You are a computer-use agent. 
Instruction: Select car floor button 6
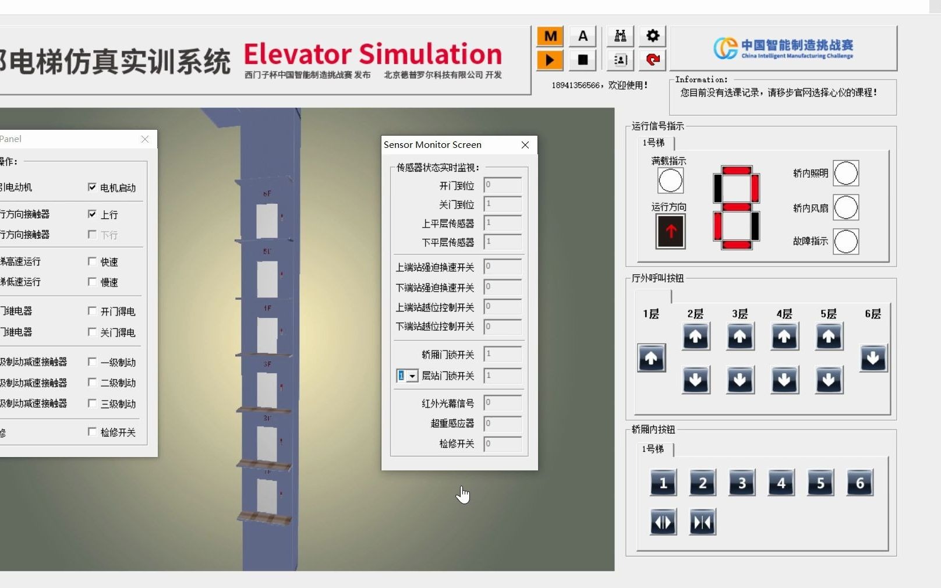[860, 483]
